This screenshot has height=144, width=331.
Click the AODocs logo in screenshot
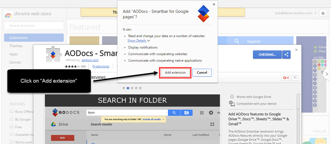66,112
